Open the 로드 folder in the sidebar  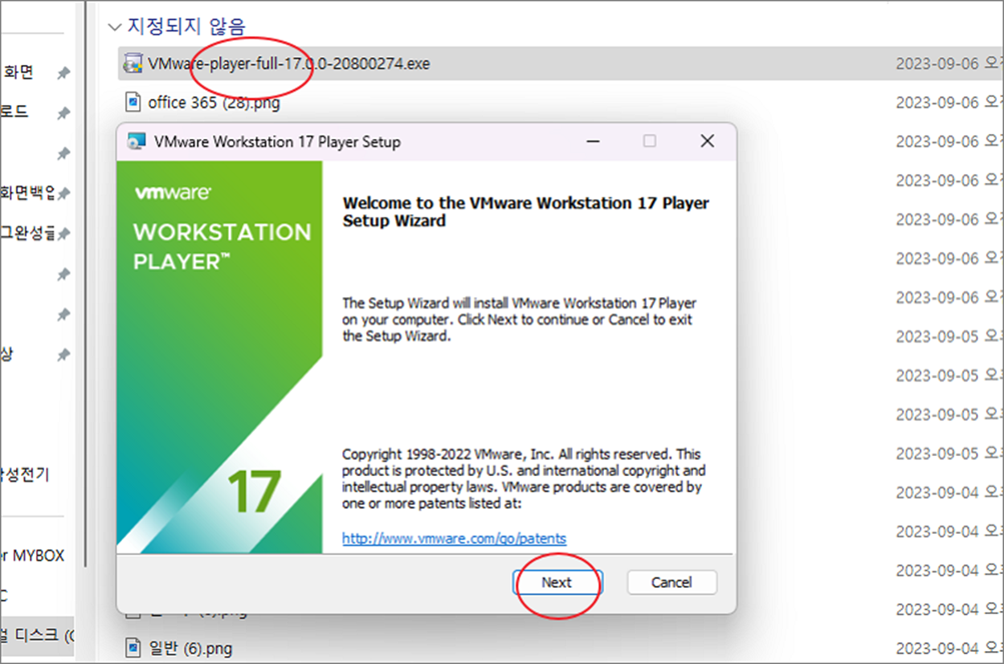14,112
